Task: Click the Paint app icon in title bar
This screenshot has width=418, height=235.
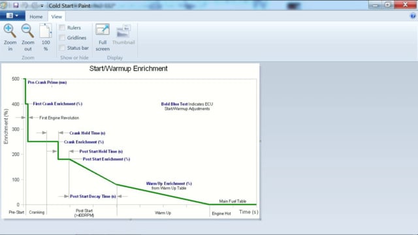Action: [x=3, y=5]
